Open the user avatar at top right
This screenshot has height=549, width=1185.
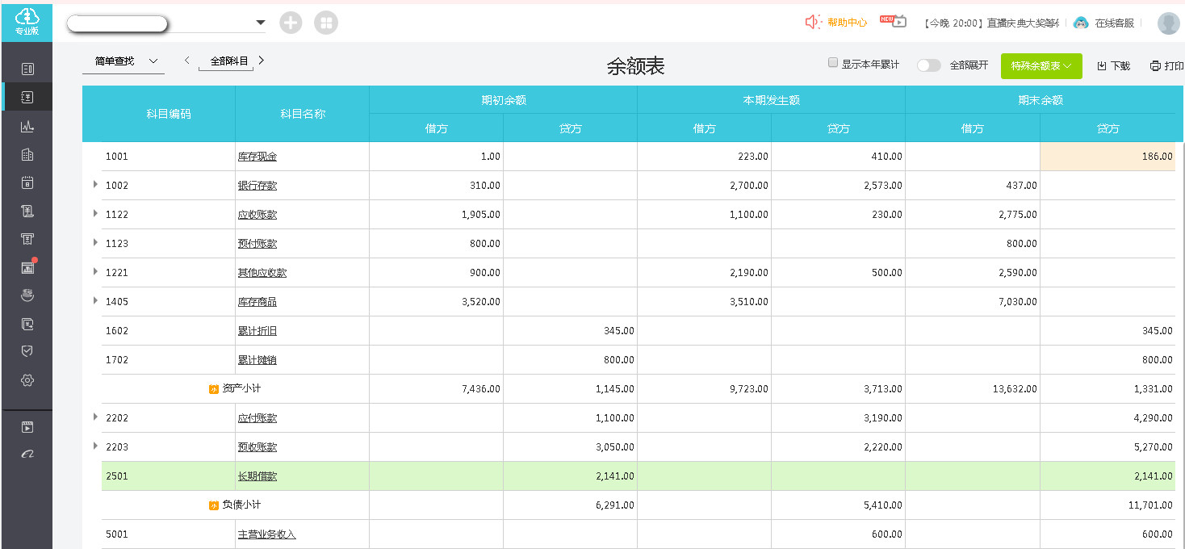pos(1168,23)
